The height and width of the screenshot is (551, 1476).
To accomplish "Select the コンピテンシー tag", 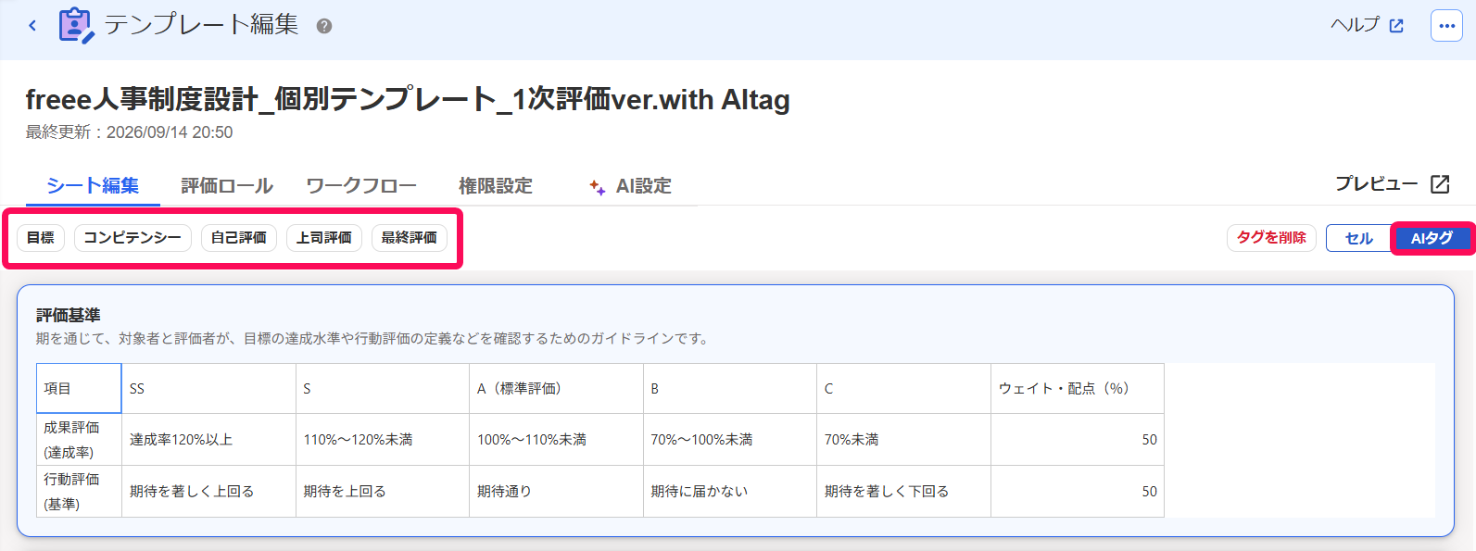I will [x=132, y=238].
